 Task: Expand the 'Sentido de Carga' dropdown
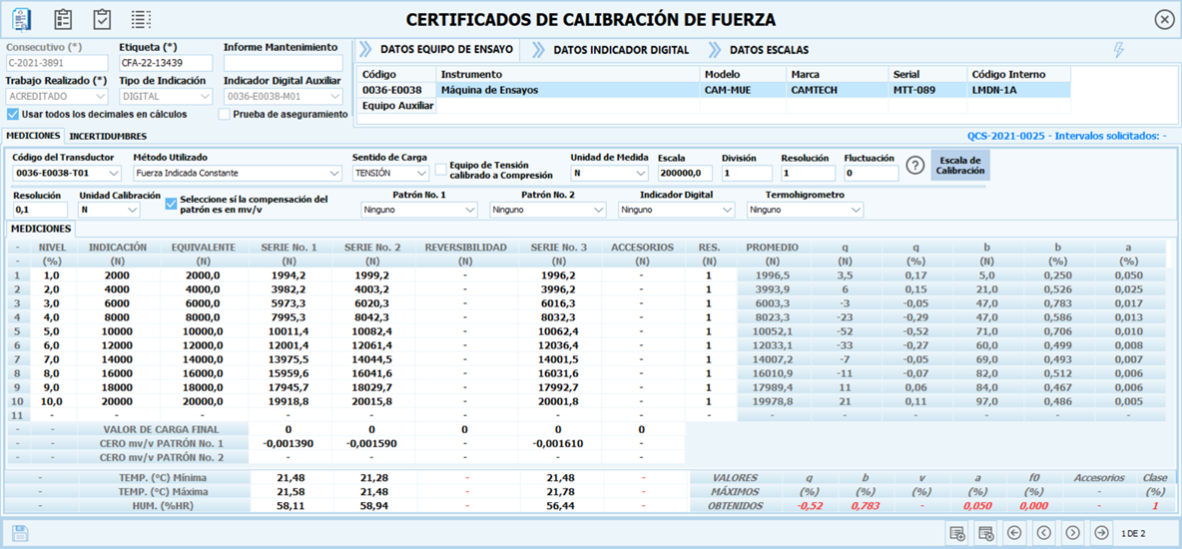(x=389, y=174)
